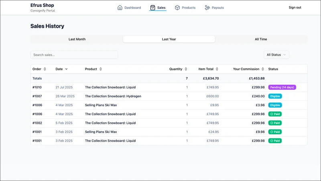Click the Efrus Shop title

click(42, 5)
